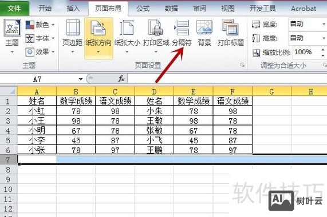The width and height of the screenshot is (327, 217).
Task: Click cell containing 张敏
Action: tap(154, 130)
